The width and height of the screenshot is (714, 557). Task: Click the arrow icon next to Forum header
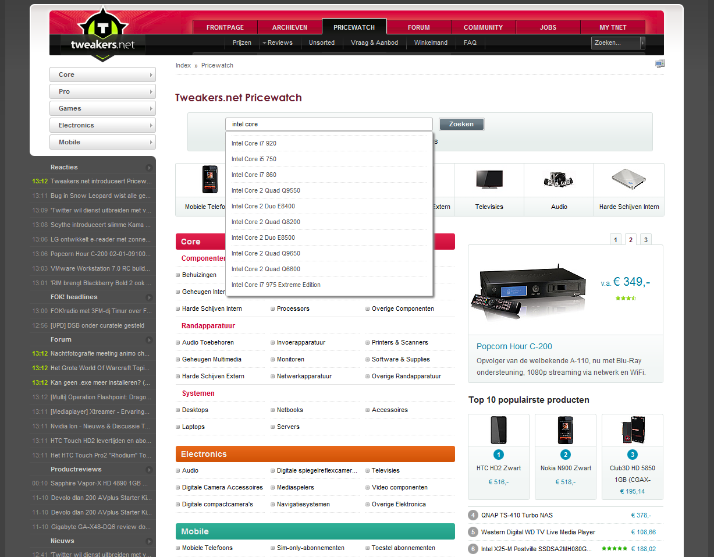149,340
